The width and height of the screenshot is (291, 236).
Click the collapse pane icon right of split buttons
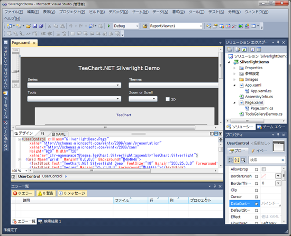click(220, 134)
